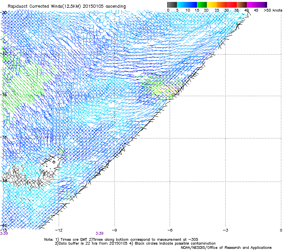Click the legend's "5" knots label
The height and width of the screenshot is (250, 284).
(x=177, y=10)
